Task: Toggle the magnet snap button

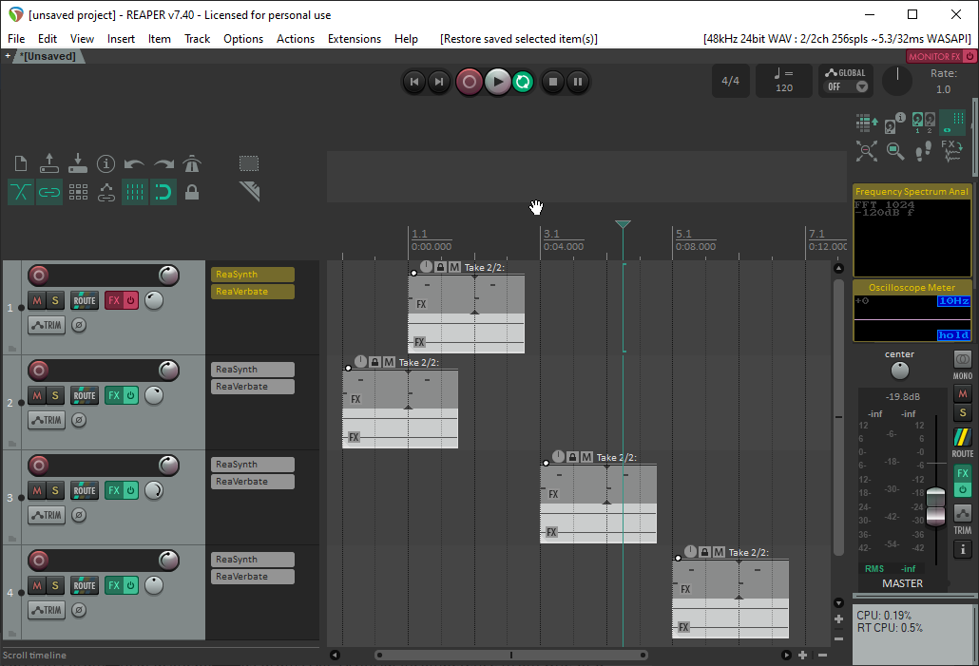Action: point(163,192)
